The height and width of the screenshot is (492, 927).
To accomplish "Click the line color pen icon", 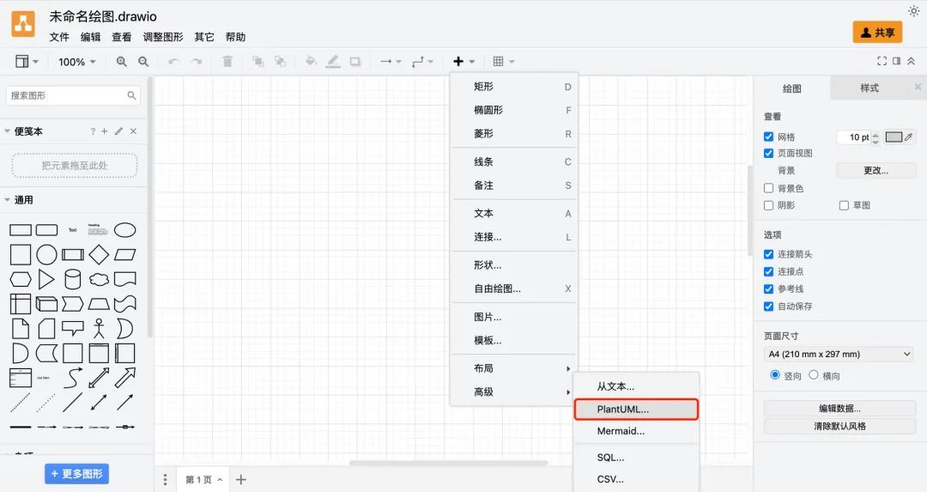I will [333, 62].
